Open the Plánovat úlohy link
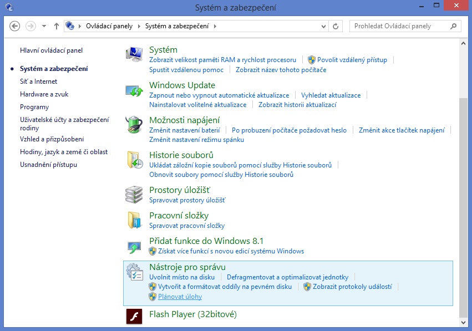 click(x=180, y=297)
